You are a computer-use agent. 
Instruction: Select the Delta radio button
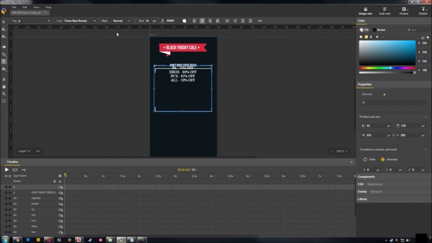[365, 159]
